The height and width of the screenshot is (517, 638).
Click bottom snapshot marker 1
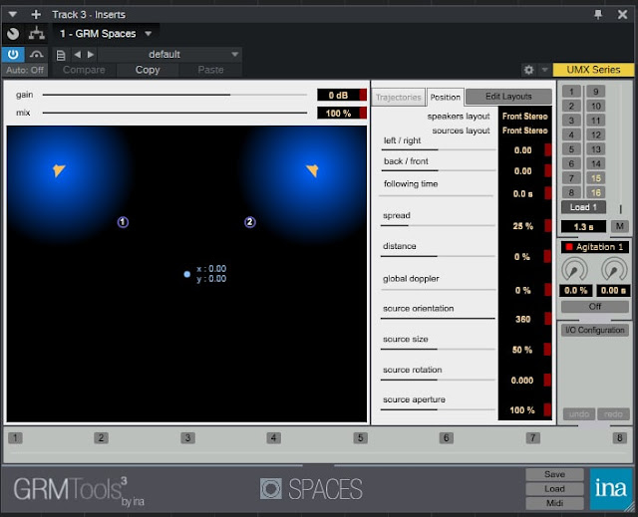click(x=15, y=437)
